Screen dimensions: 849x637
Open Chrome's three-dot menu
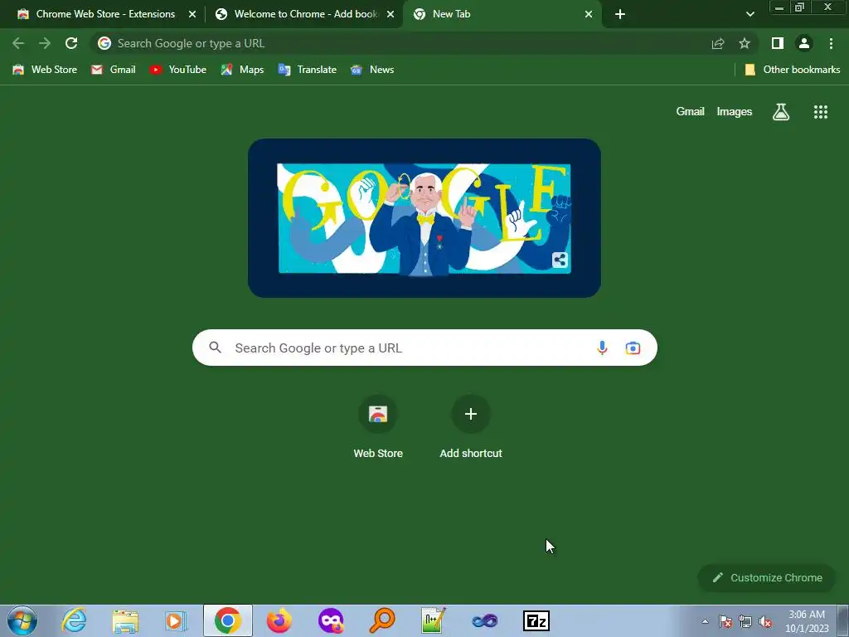pos(831,43)
